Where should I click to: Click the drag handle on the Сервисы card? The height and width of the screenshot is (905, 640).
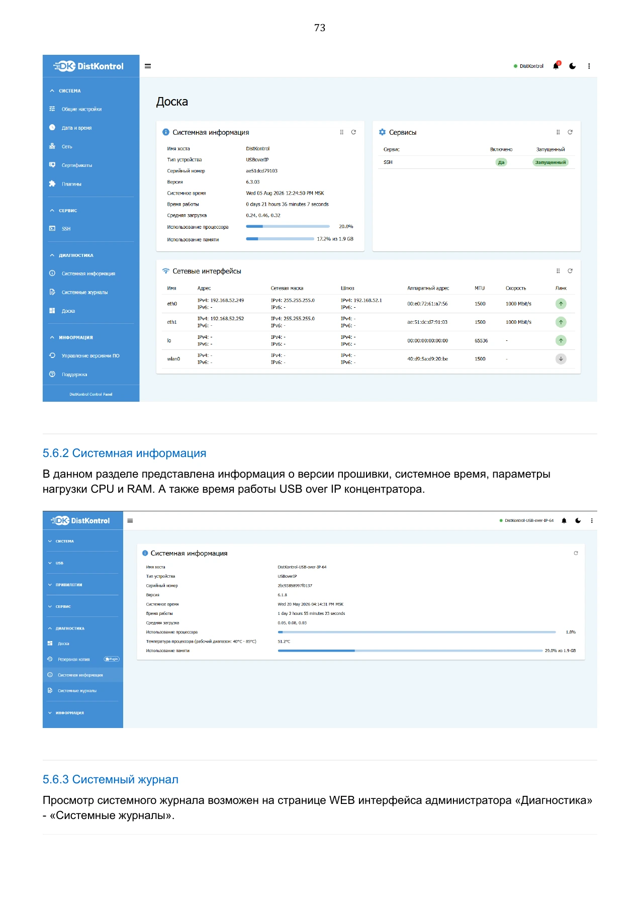[x=558, y=132]
